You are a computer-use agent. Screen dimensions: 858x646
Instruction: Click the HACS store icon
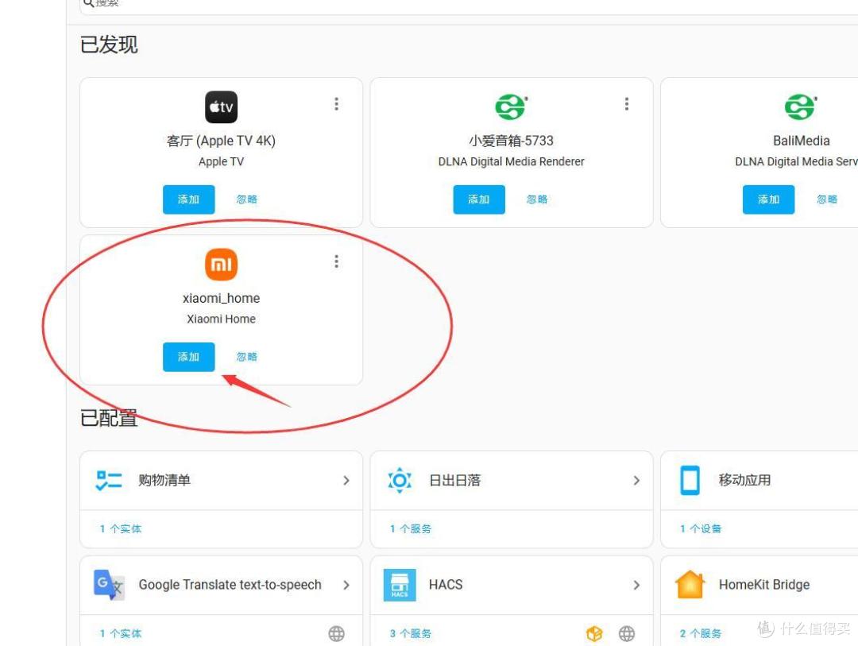[400, 585]
